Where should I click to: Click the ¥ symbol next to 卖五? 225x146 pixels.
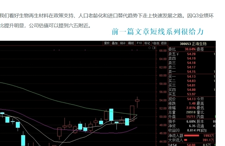coord(177,54)
